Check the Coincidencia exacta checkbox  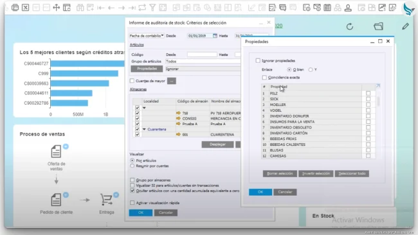pyautogui.click(x=264, y=78)
